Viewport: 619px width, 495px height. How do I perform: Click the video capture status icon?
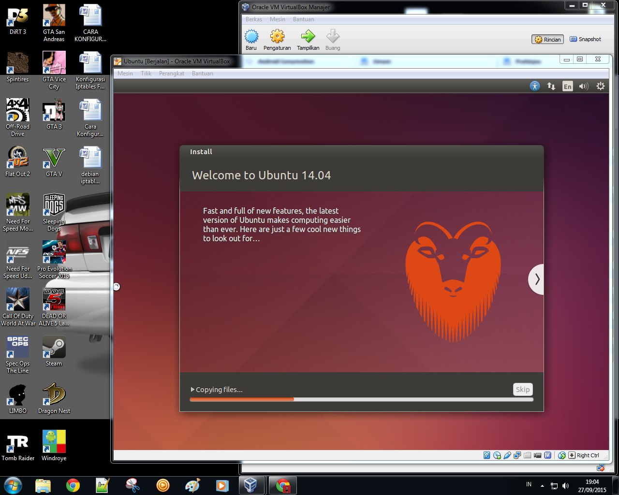coord(537,455)
